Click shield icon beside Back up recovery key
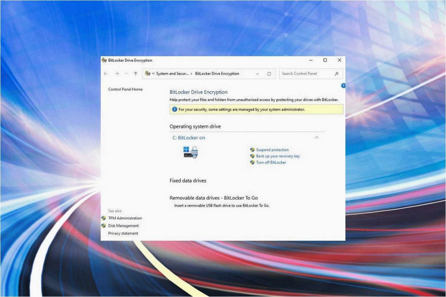The image size is (446, 297). [252, 156]
